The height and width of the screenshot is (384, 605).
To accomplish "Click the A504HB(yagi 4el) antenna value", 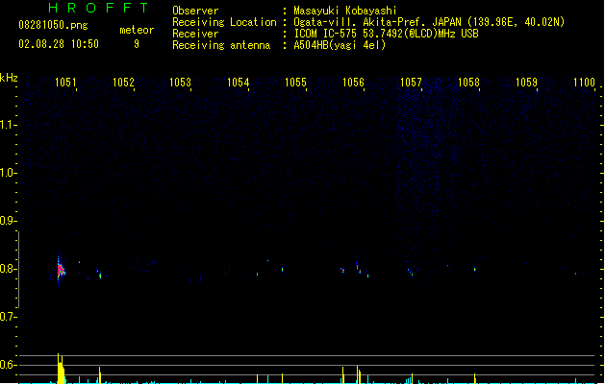I will [340, 45].
